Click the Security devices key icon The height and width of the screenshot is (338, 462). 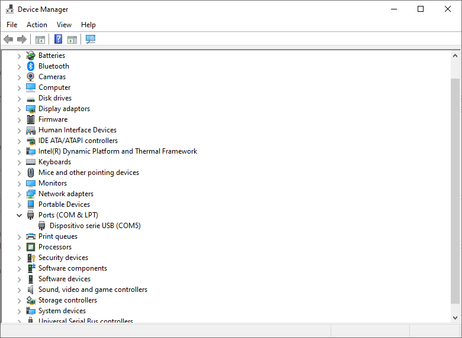31,258
